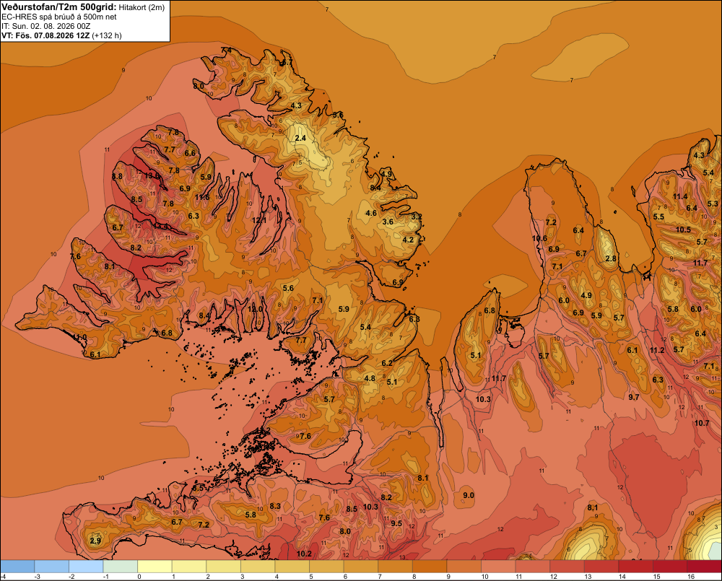The image size is (722, 581).
Task: Click the 11.6 temperature value
Action: pos(201,197)
